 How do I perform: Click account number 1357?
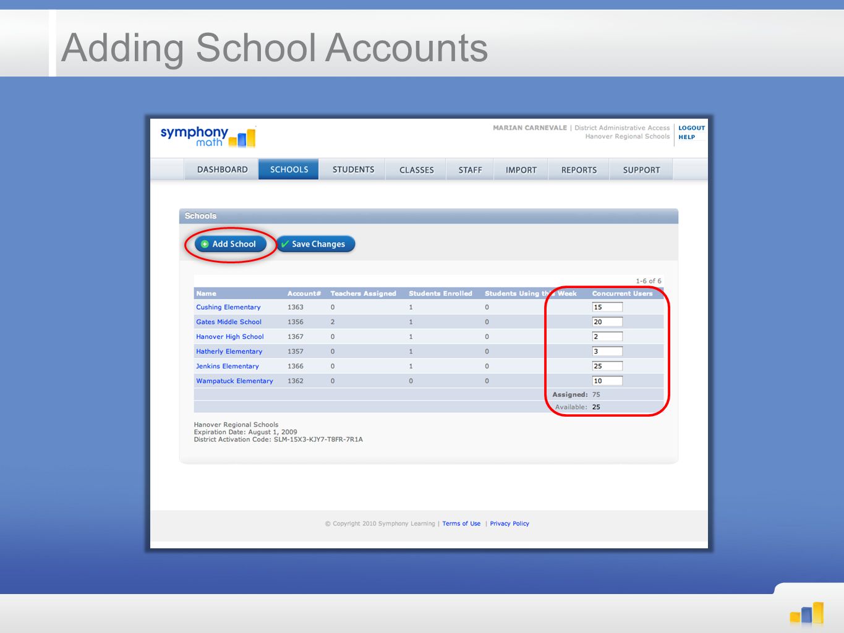point(296,352)
